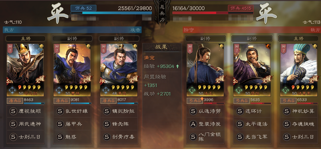
Task: Click the S rank icon beside 鹰视狼顾
Action: click(x=13, y=111)
